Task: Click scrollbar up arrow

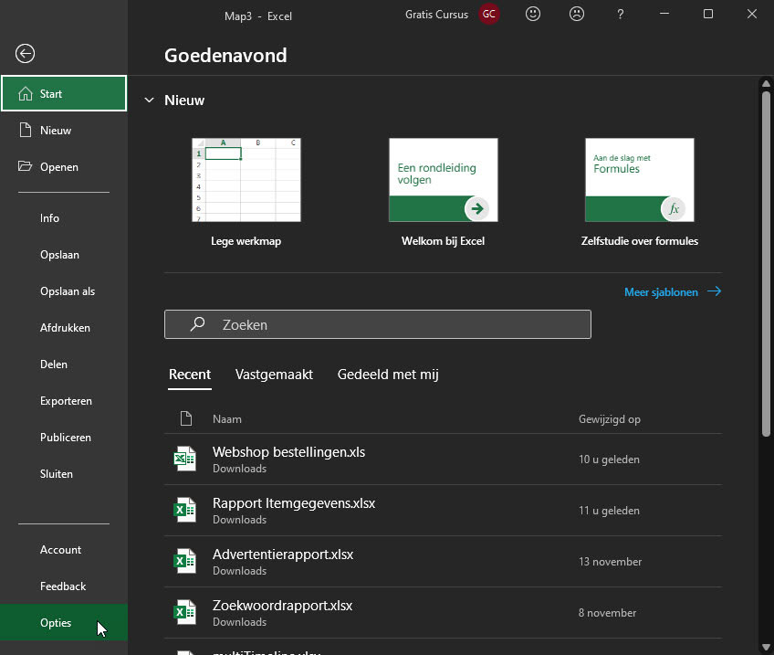Action: tap(766, 83)
